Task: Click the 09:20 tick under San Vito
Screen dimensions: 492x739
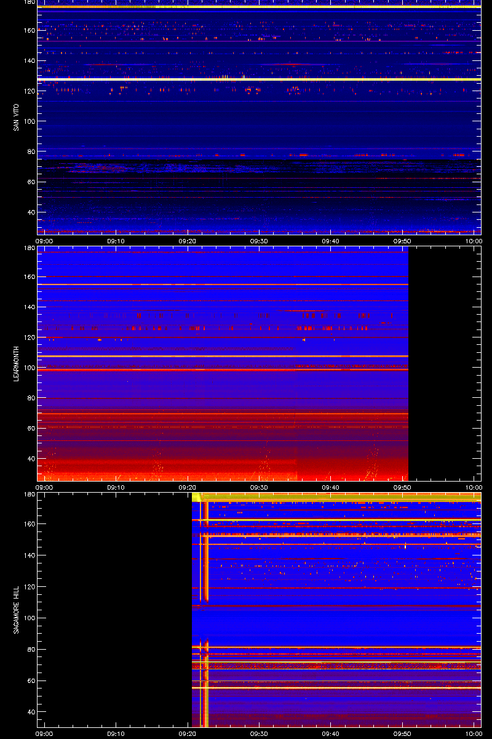Action: point(188,241)
